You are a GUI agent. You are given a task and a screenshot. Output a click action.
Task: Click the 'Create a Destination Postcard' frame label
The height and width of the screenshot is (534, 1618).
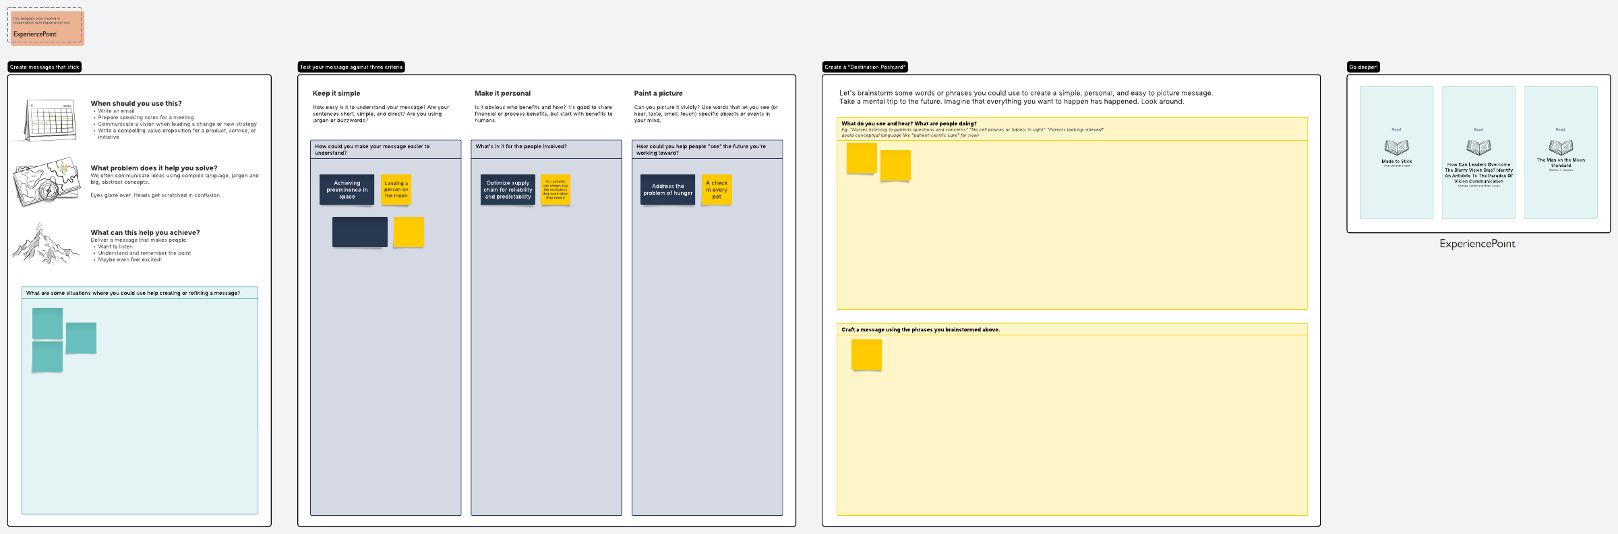click(x=865, y=67)
